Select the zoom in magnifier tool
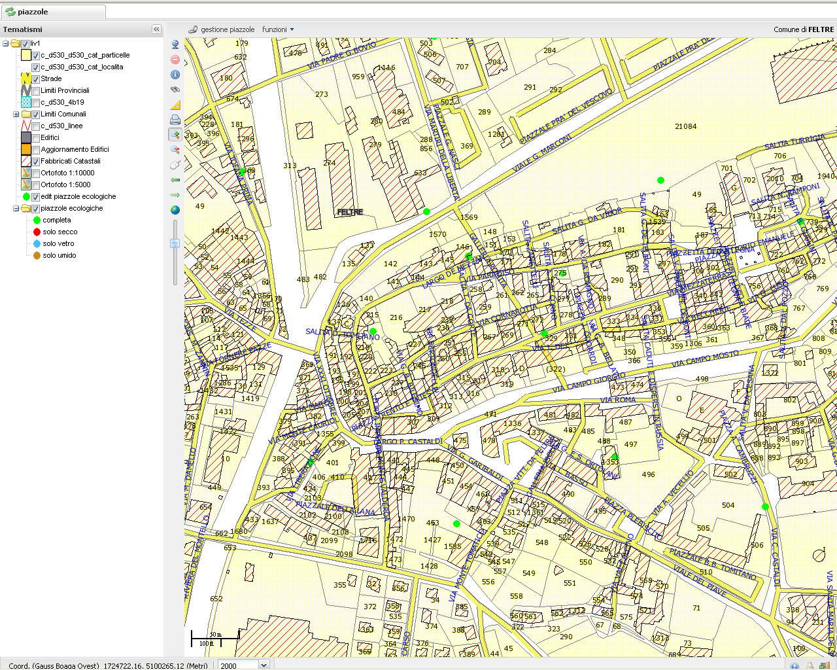 [x=175, y=134]
